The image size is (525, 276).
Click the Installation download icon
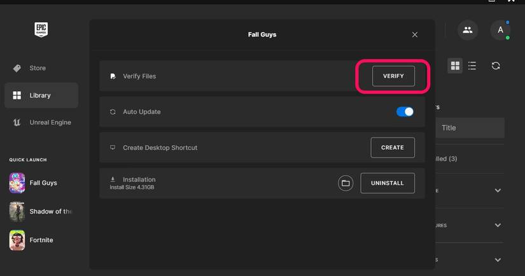113,179
